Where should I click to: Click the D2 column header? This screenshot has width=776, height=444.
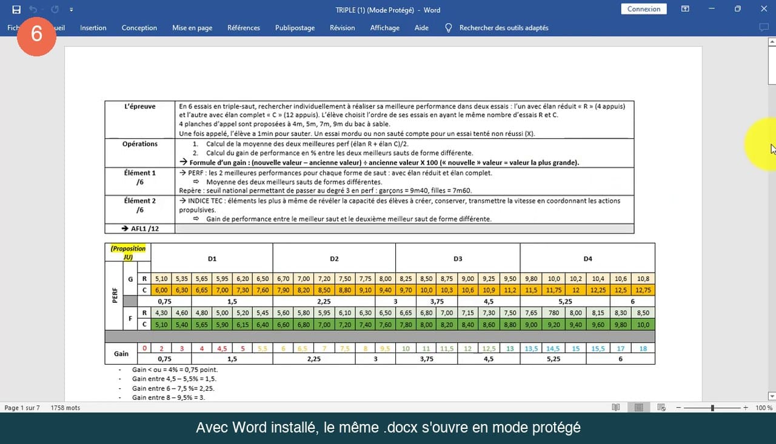[x=334, y=259]
